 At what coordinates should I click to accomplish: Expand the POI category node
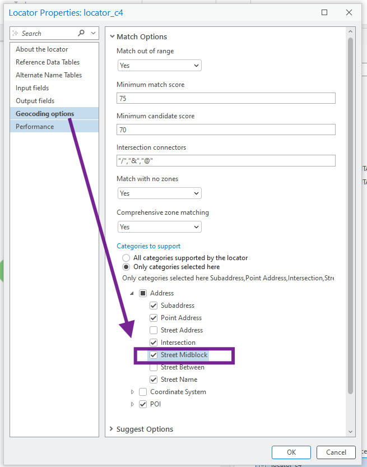tap(133, 404)
